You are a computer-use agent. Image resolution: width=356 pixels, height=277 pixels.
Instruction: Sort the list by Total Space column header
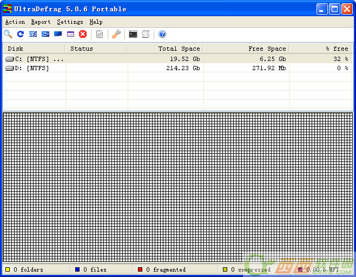tap(165, 49)
